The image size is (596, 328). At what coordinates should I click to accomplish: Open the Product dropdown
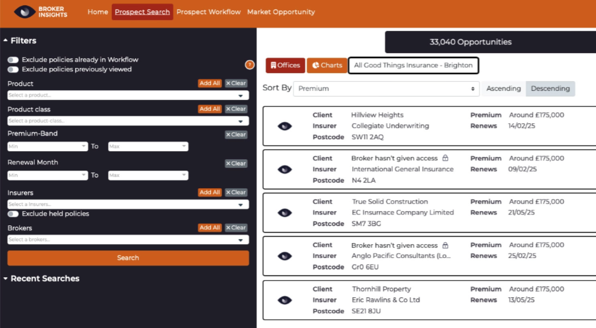[128, 95]
